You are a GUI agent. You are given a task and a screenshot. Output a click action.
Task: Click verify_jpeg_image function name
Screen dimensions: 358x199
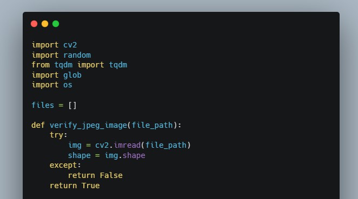click(x=88, y=125)
